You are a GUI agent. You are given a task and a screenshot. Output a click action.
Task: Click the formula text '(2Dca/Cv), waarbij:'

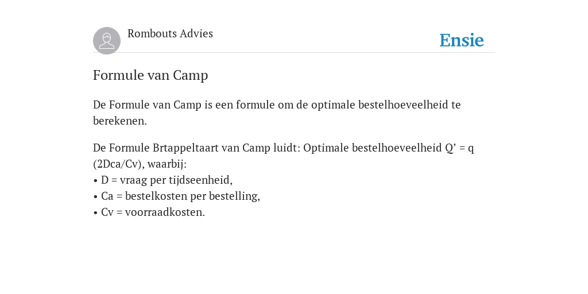point(140,164)
